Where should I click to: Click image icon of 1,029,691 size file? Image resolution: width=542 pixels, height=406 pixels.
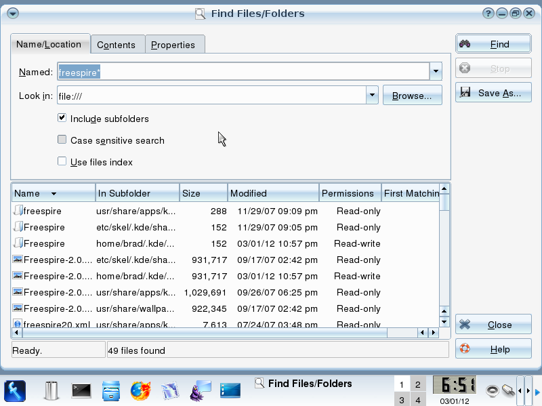pyautogui.click(x=18, y=291)
